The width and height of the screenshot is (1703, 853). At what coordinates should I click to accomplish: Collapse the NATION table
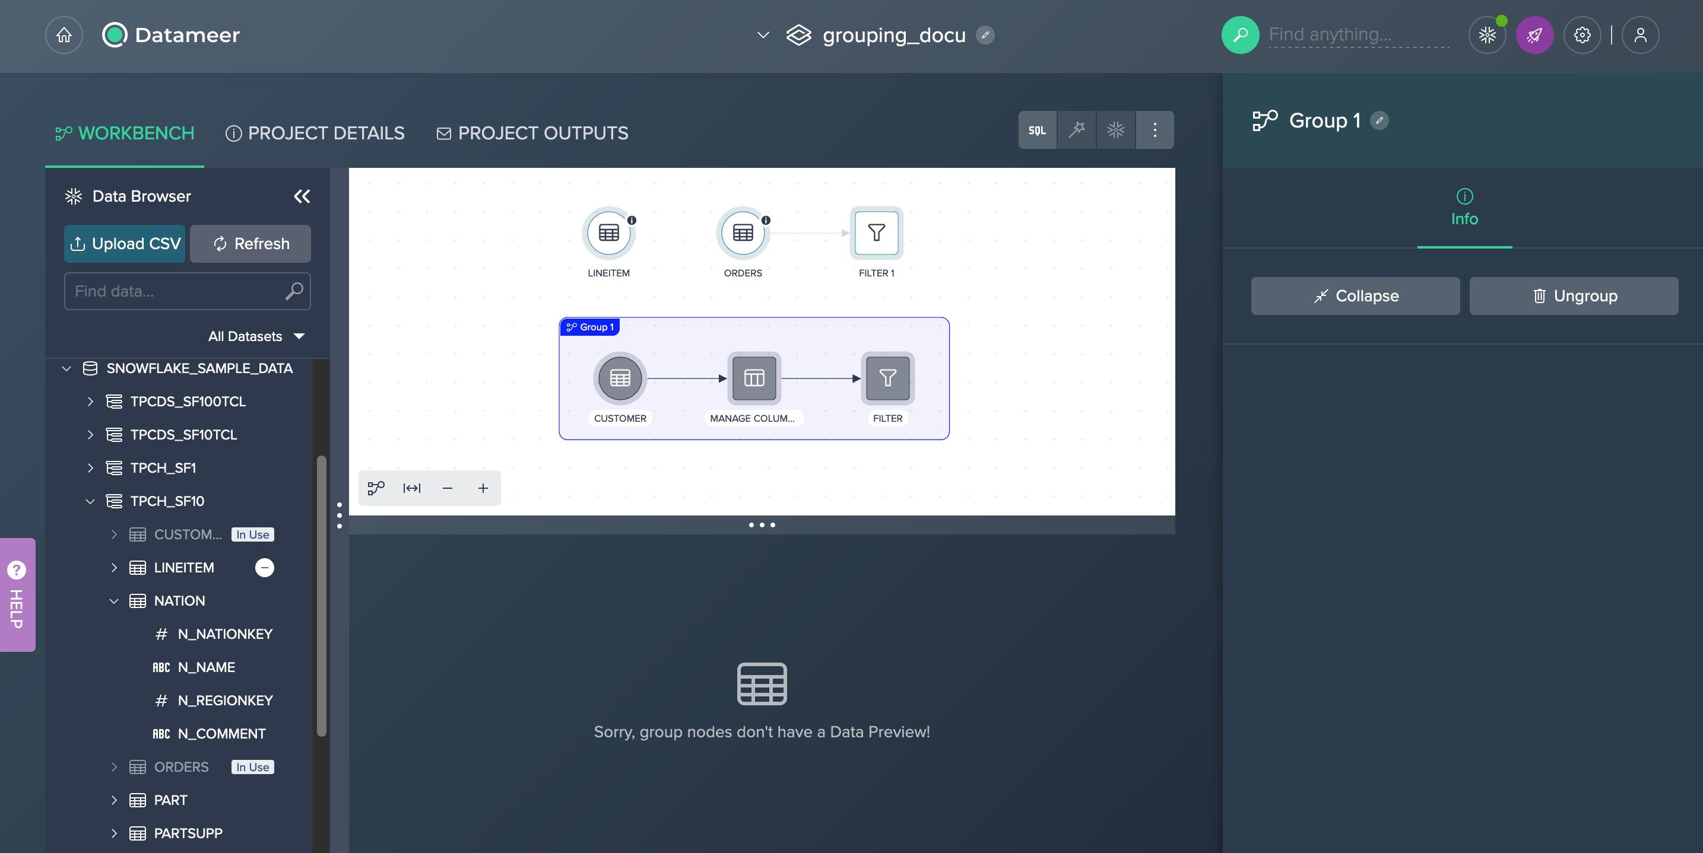[x=114, y=601]
